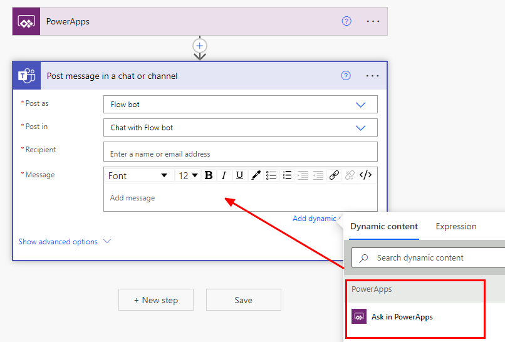Pick the text highlight color tool

pos(256,175)
